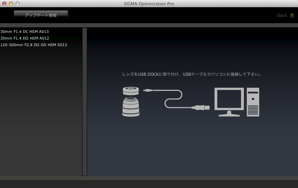Click the USB cable illustration
Image resolution: width=298 pixels, height=188 pixels.
(176, 99)
